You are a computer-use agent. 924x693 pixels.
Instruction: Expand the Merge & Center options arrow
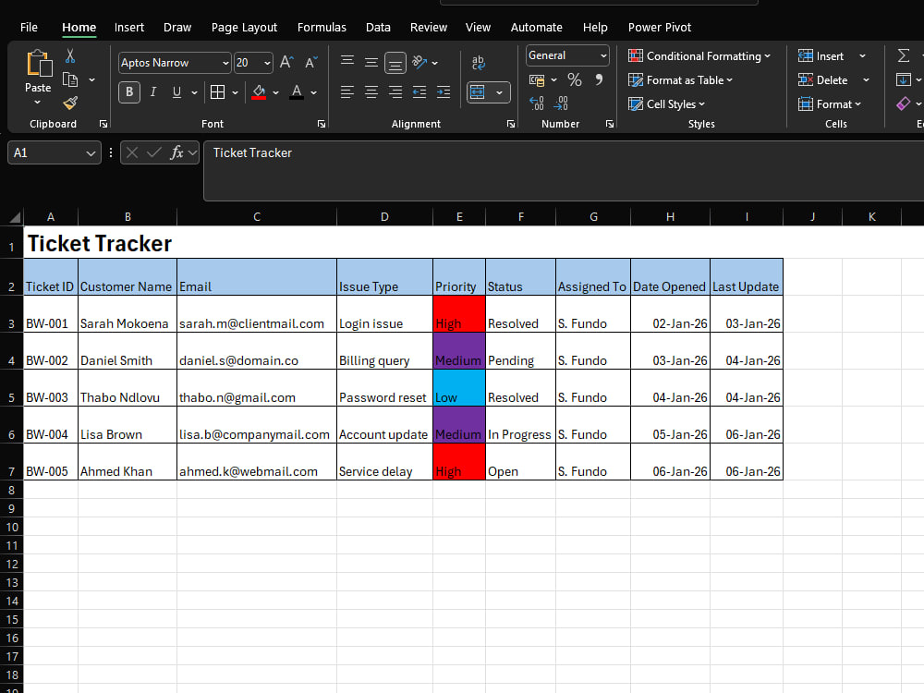click(499, 92)
